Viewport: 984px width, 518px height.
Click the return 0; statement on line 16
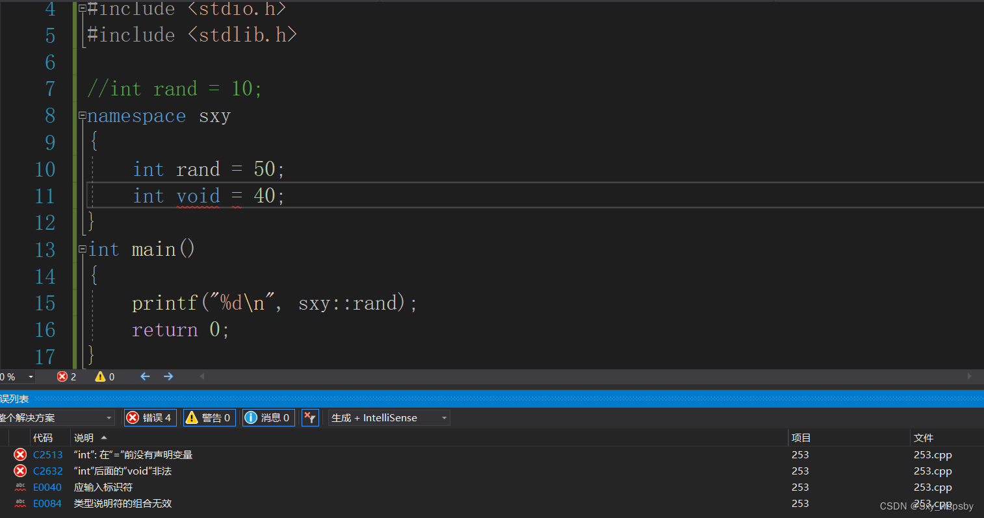[181, 330]
